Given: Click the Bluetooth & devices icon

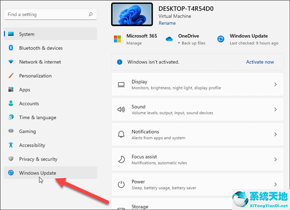Looking at the screenshot, I should click(11, 48).
